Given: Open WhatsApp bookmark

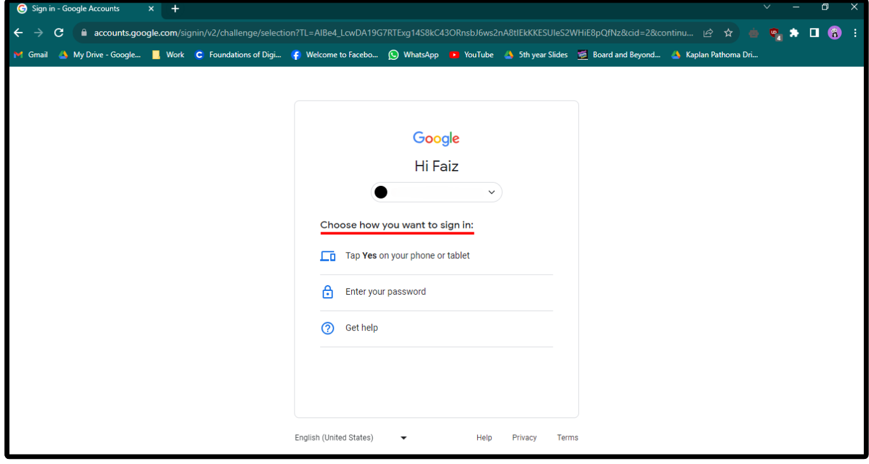Looking at the screenshot, I should click(414, 55).
